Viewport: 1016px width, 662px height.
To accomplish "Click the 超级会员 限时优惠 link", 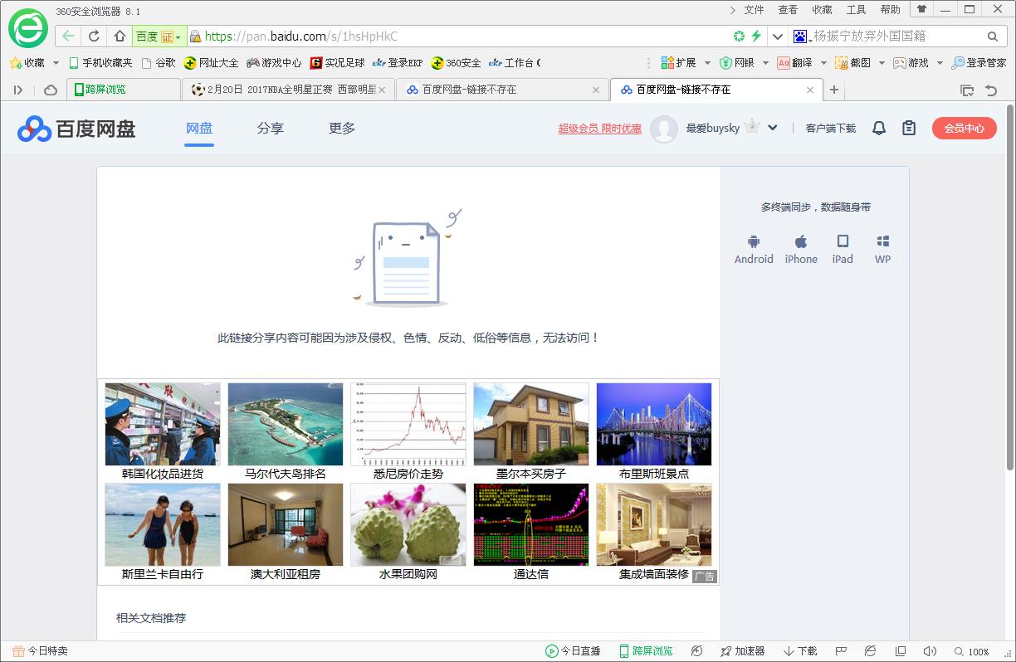I will point(600,129).
